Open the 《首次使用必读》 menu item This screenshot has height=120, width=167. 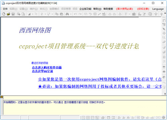coord(125,9)
